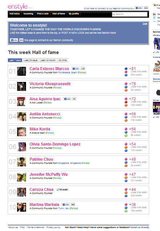Click the 52 people like button beside Carizza Chua

click(x=63, y=189)
